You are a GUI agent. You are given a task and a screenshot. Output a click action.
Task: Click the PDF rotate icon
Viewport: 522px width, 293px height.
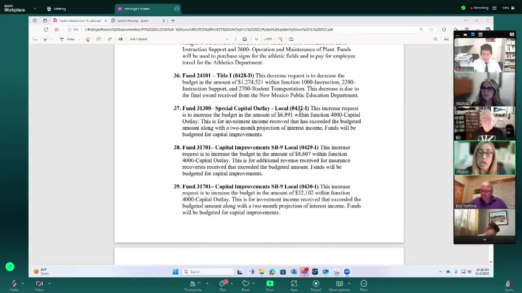pos(280,39)
